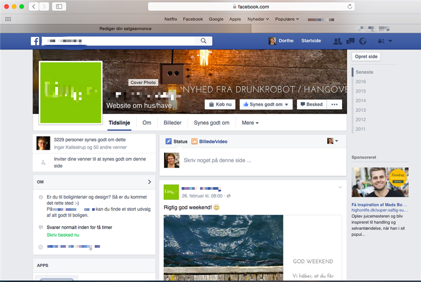
Task: Expand the Mere tab dropdown
Action: [250, 123]
